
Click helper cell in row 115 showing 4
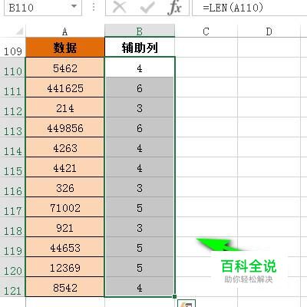click(140, 167)
